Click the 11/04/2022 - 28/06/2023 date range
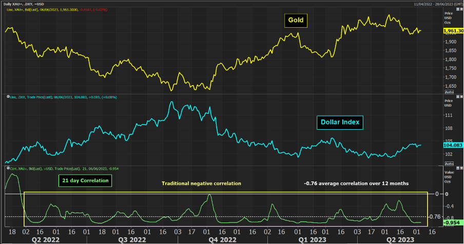This screenshot has height=244, width=464. tap(438, 4)
